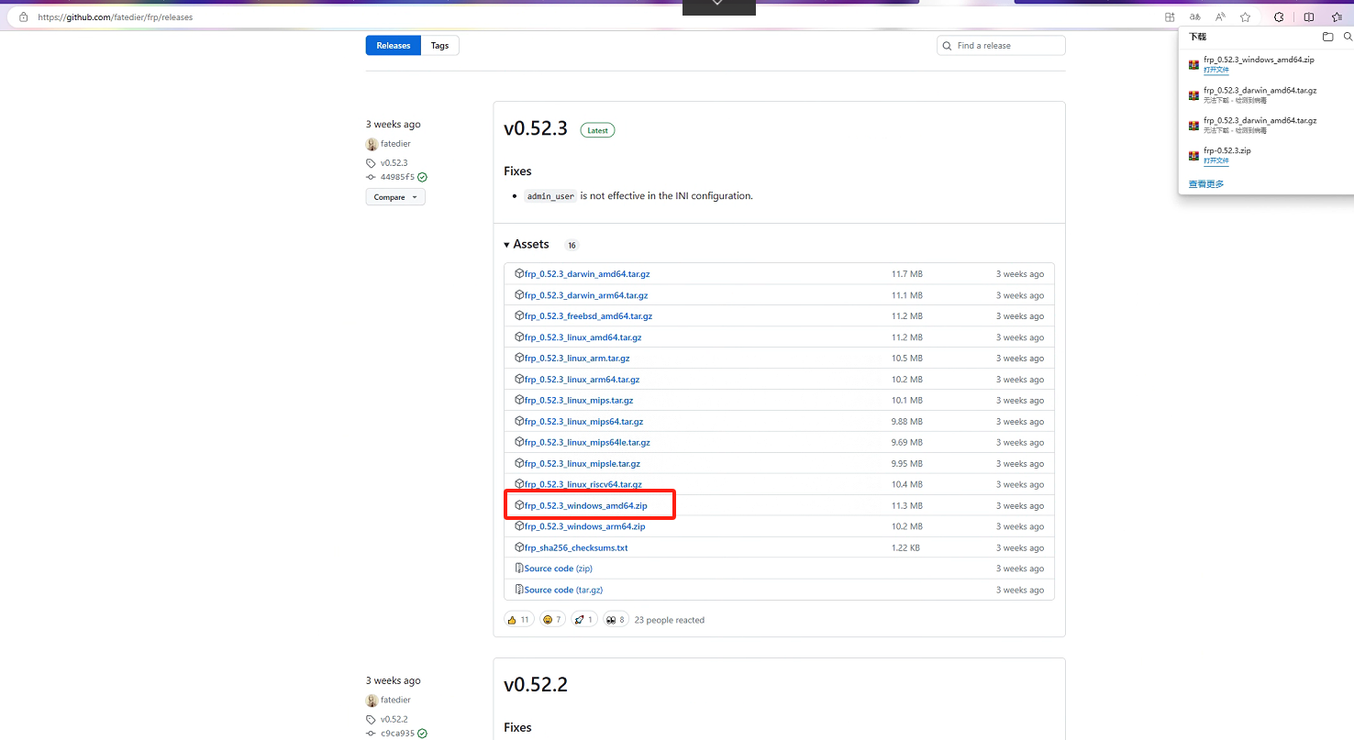Switch to the Tags tab
Image resolution: width=1354 pixels, height=740 pixels.
(440, 46)
